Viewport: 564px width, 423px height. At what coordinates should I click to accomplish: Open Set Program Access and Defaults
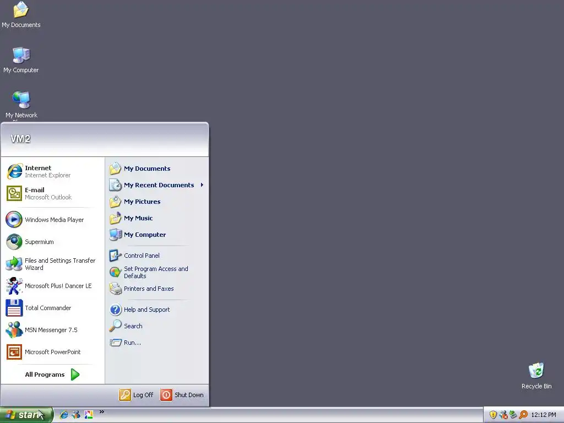(x=157, y=272)
